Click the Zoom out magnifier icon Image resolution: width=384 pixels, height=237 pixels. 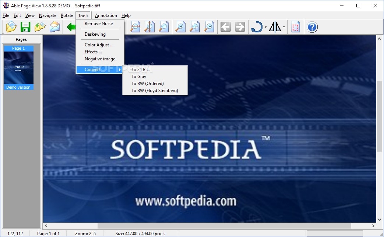pos(209,27)
